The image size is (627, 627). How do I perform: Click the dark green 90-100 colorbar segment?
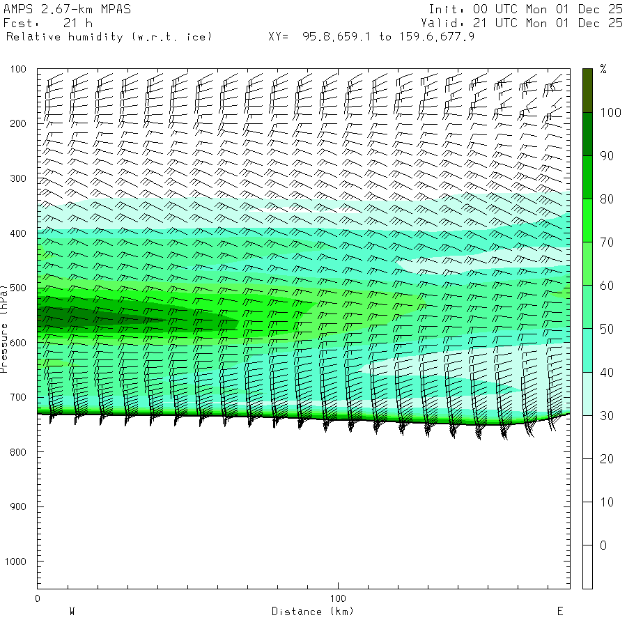[587, 134]
